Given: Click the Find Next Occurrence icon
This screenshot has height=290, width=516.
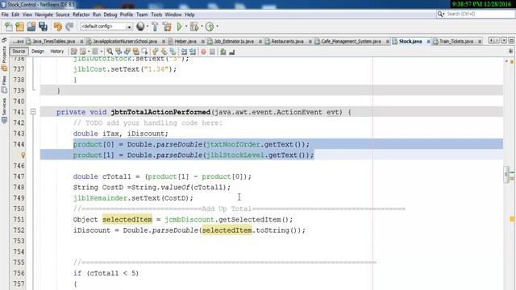Looking at the screenshot, I should coord(127,52).
